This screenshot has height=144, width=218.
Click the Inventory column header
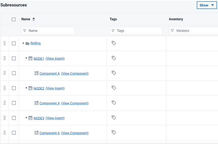(x=176, y=19)
